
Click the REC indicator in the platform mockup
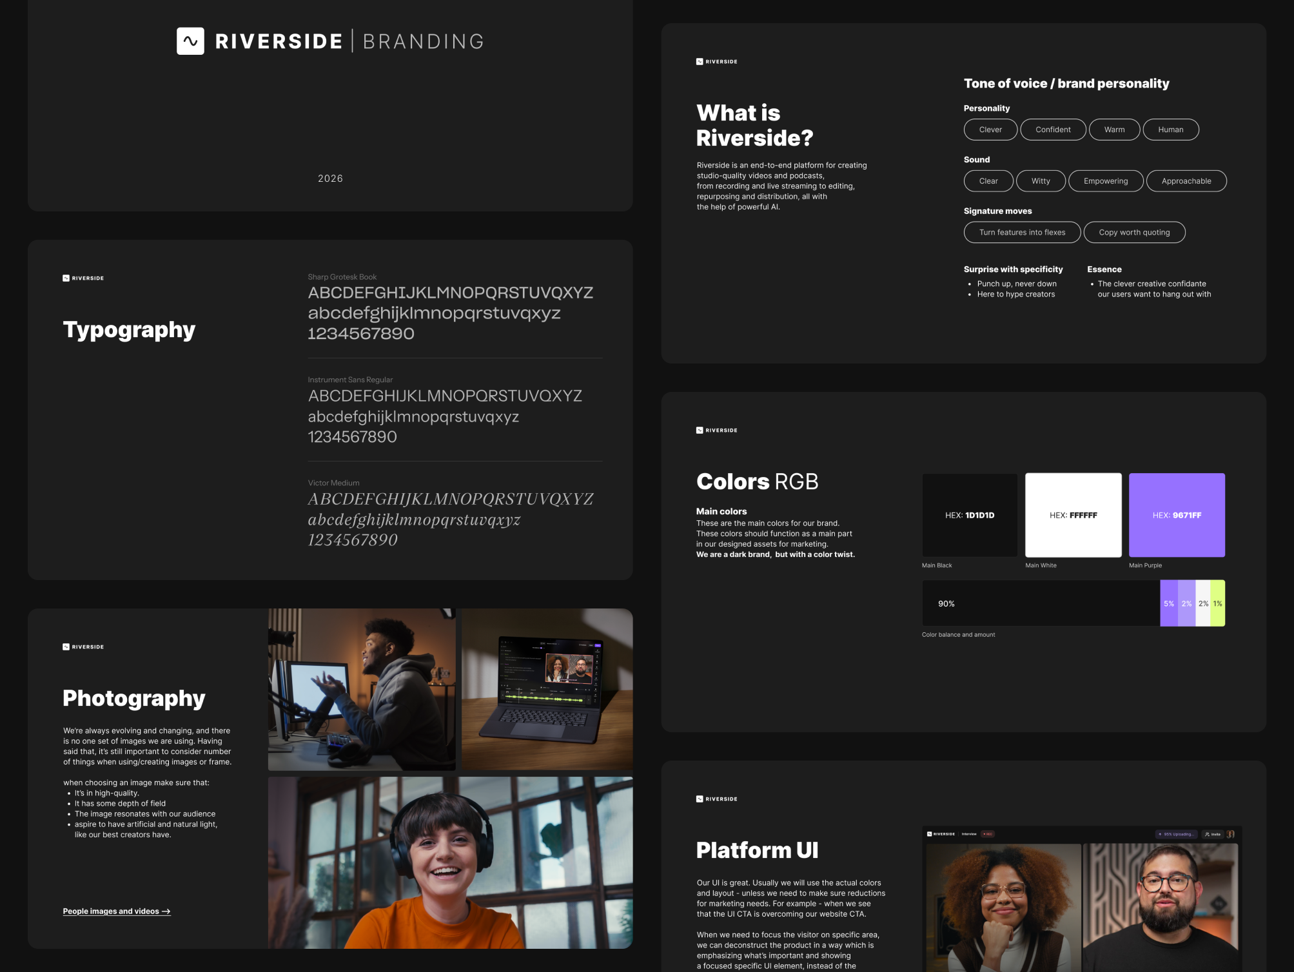(987, 834)
